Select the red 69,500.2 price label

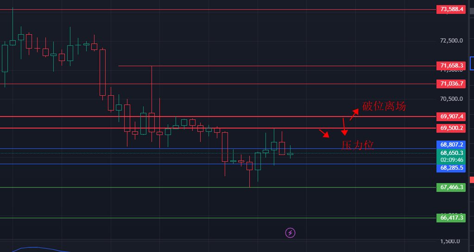[451, 128]
